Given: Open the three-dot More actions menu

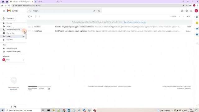Looking at the screenshot, I should coord(40,16).
